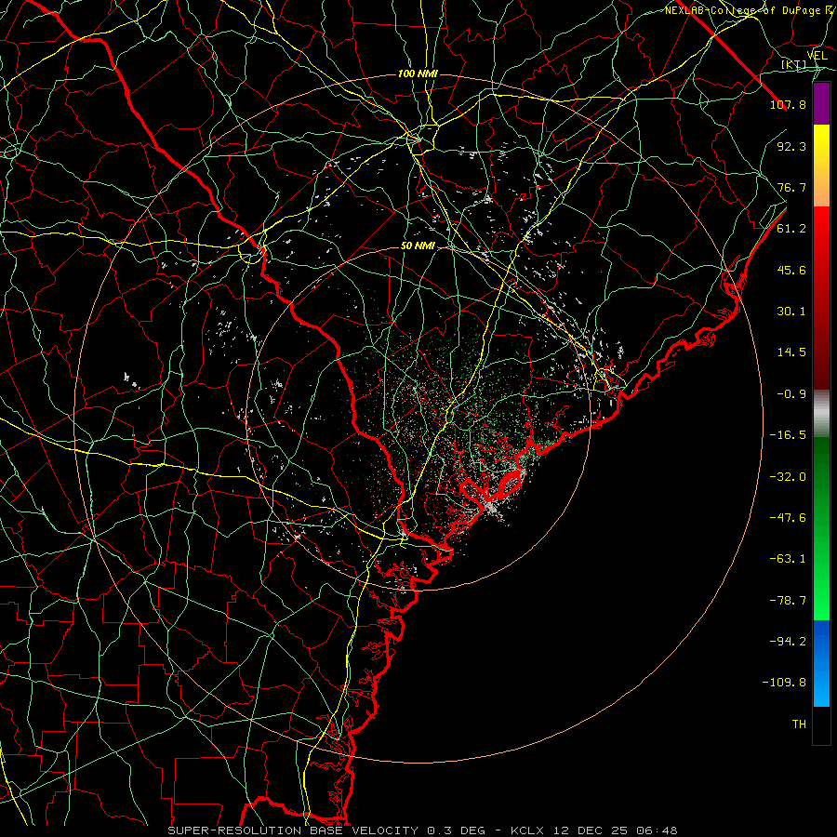Click the bright green segment of the color bar

coord(821,528)
